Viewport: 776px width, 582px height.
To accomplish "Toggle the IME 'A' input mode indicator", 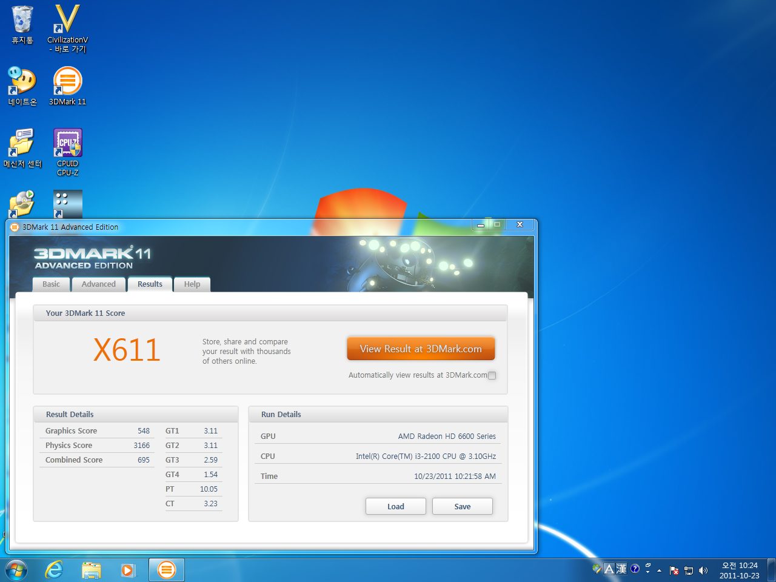I will click(x=609, y=569).
